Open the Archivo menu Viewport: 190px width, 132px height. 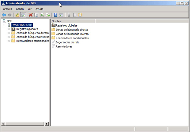tap(8, 9)
